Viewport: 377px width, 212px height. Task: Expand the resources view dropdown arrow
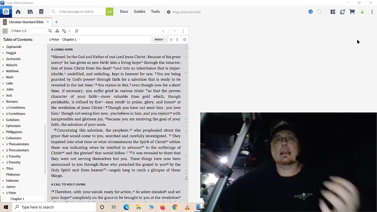tap(70, 31)
